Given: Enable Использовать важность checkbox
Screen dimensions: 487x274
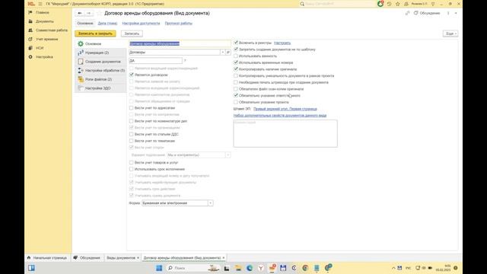Looking at the screenshot, I should (236, 56).
